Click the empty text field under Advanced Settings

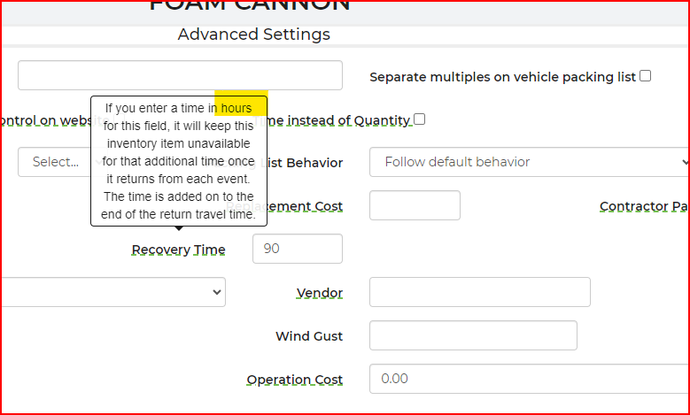(180, 75)
